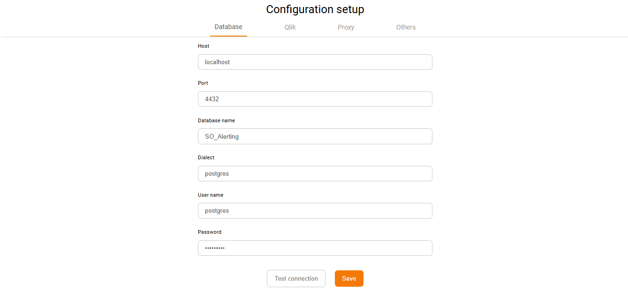This screenshot has height=290, width=628.
Task: Click into the User name field
Action: [x=315, y=211]
